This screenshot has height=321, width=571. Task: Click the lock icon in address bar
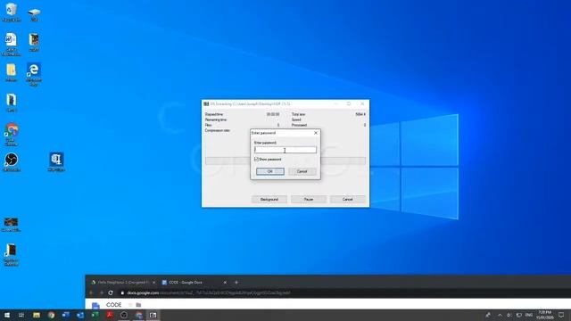pos(122,293)
